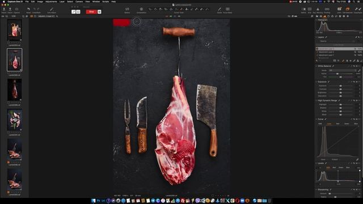Click the Edit Selected orange icon
The image size is (363, 204).
click(x=348, y=9)
